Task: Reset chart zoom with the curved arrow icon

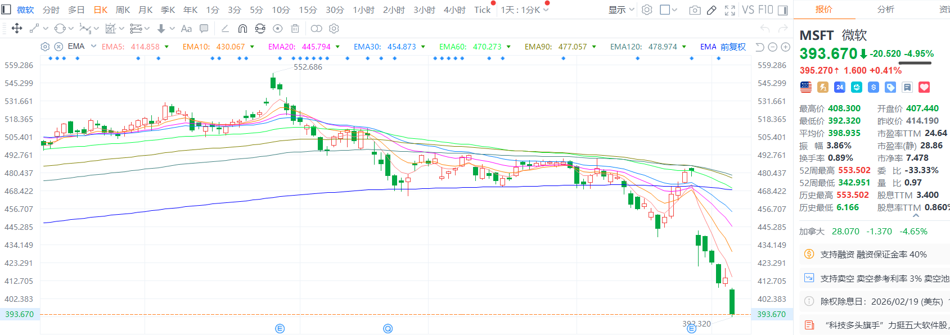Action: coord(760,47)
